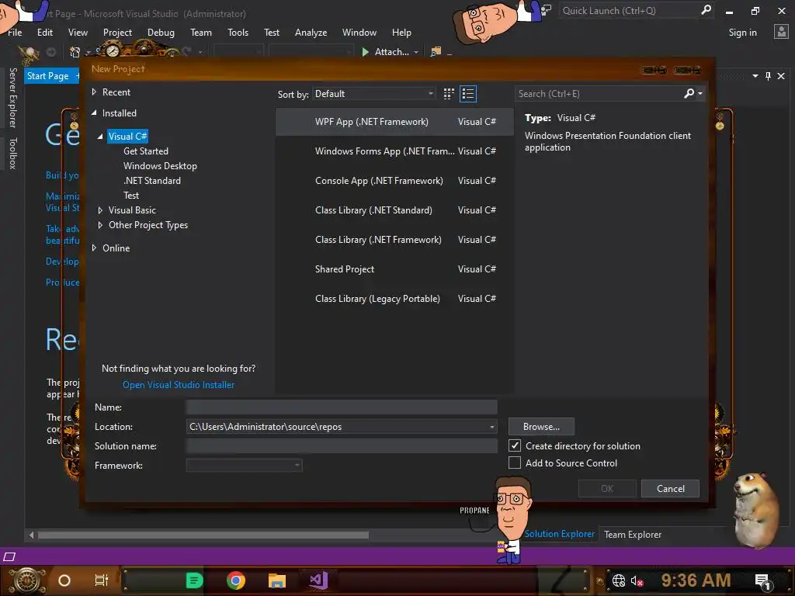Collapse the Visual C# tree node

(100, 137)
